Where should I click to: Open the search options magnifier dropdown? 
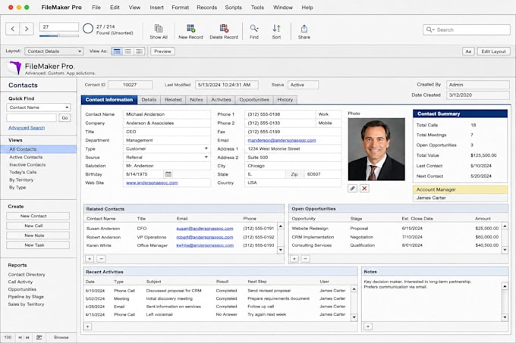430,30
